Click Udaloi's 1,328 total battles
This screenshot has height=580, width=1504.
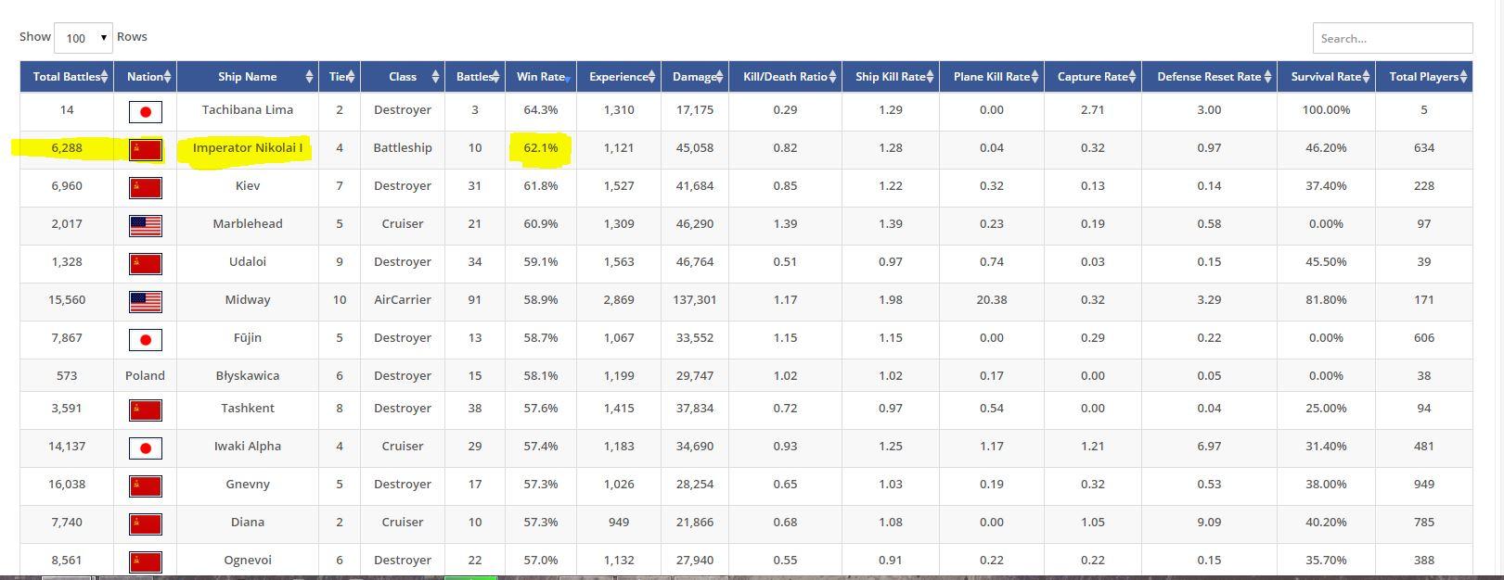coord(67,261)
